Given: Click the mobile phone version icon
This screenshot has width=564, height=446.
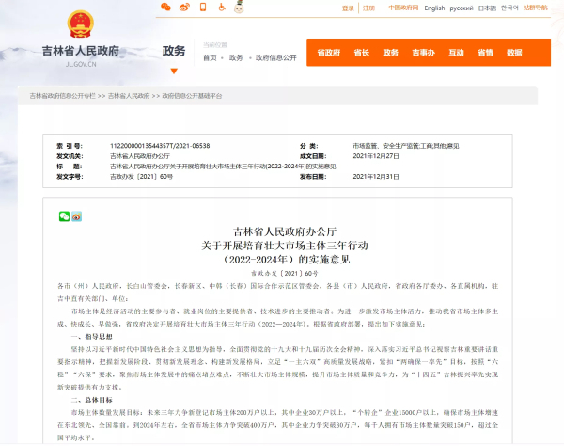Looking at the screenshot, I should 204,8.
